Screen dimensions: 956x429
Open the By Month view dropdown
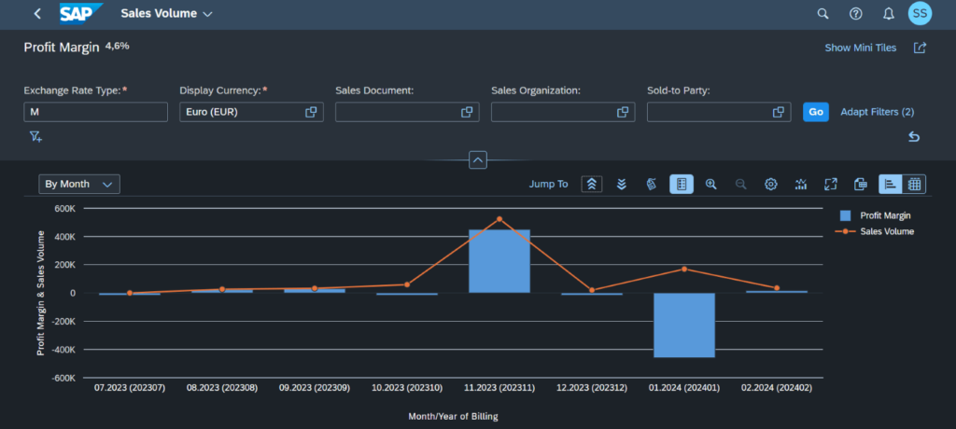point(79,184)
